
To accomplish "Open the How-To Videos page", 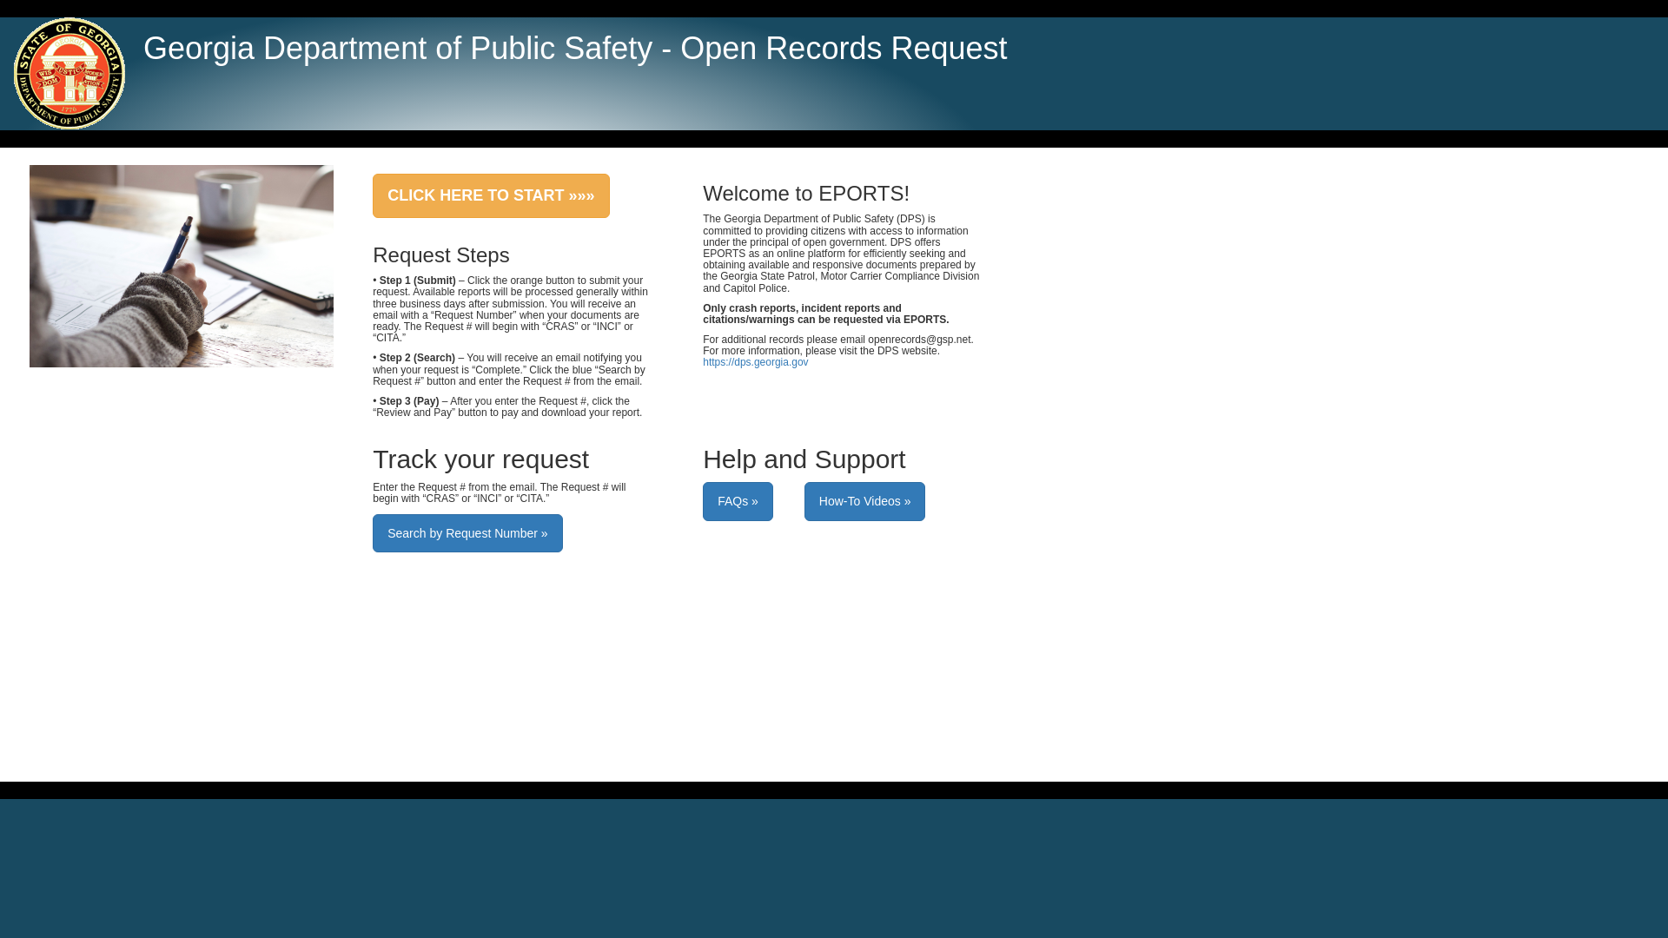I will pos(864,501).
